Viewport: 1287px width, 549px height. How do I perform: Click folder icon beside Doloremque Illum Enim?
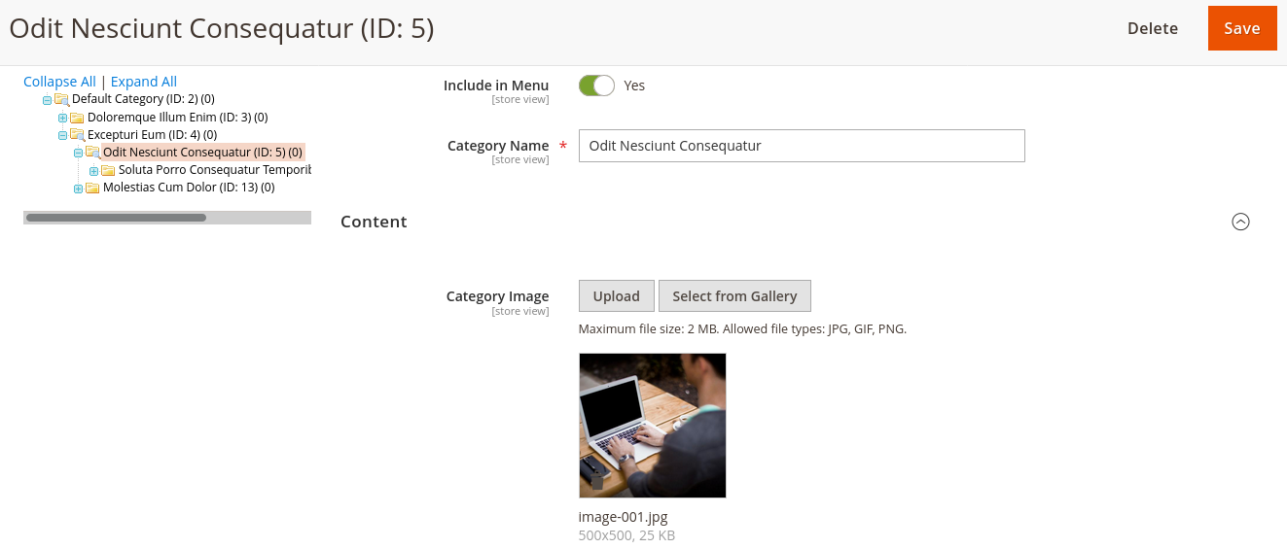coord(77,118)
